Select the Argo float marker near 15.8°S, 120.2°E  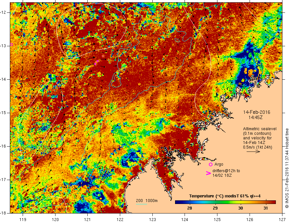point(62,139)
